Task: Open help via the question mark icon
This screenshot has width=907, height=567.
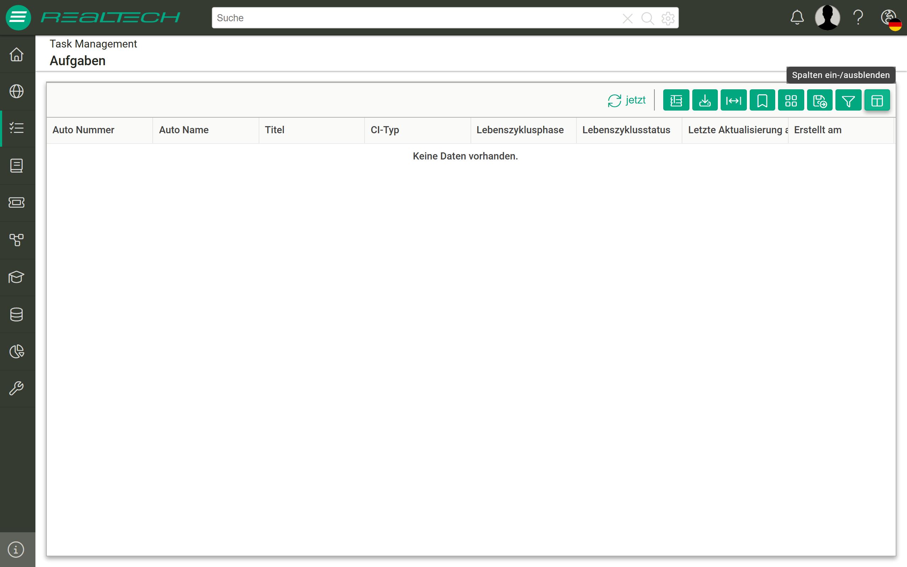Action: click(x=858, y=18)
